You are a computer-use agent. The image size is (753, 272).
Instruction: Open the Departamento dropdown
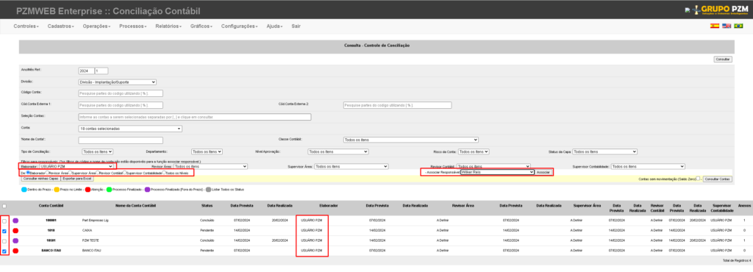point(207,151)
